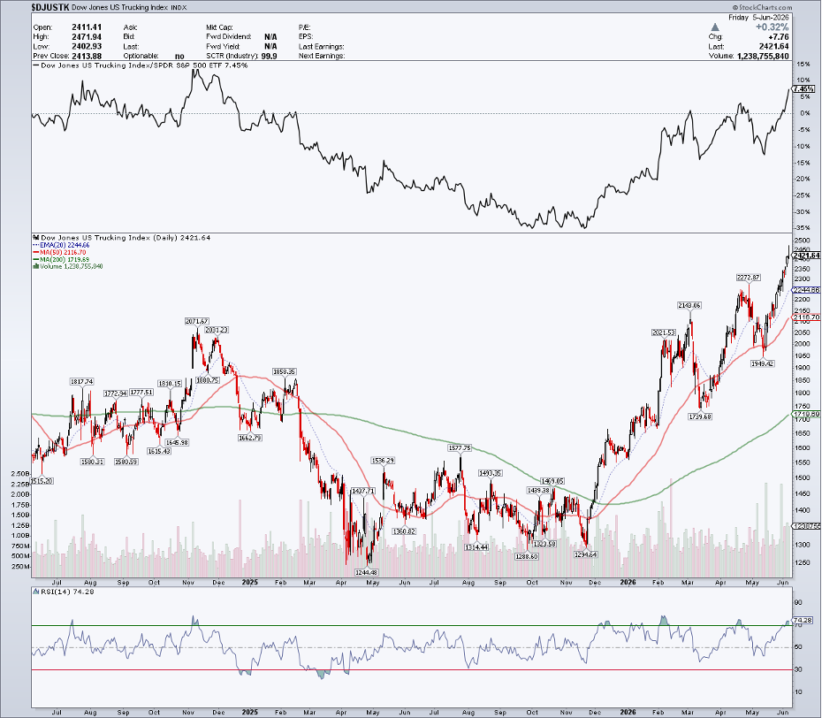
Task: Click the 1949.42 low price label
Action: pyautogui.click(x=762, y=363)
